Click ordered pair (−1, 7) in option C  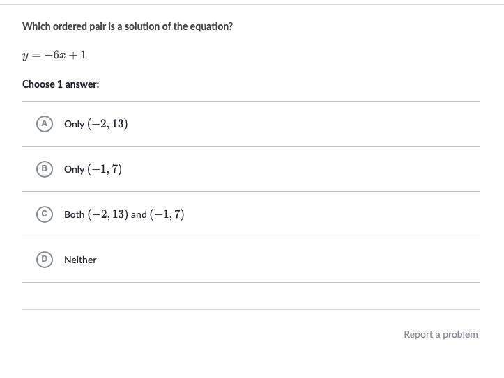pyautogui.click(x=167, y=214)
